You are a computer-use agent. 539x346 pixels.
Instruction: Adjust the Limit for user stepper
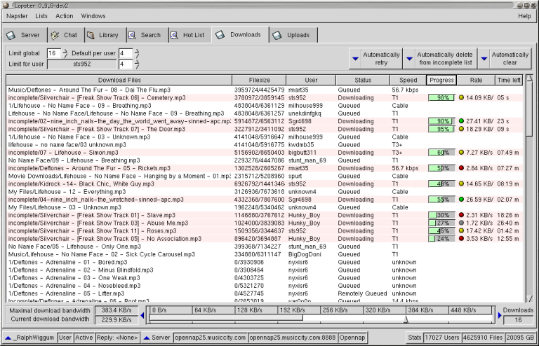[x=137, y=64]
